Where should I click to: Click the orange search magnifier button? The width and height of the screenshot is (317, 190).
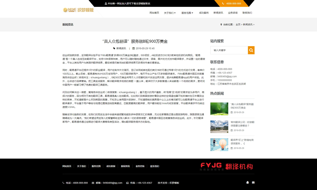251,50
